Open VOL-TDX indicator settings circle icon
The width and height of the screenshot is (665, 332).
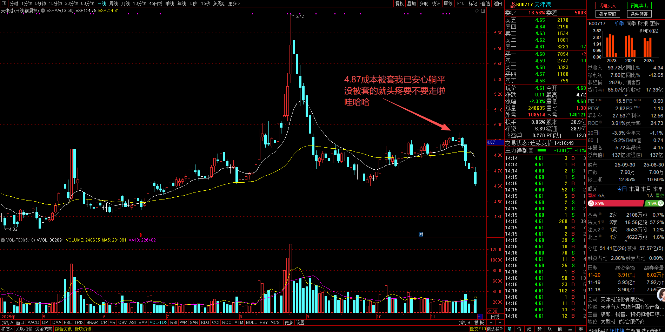(3, 240)
